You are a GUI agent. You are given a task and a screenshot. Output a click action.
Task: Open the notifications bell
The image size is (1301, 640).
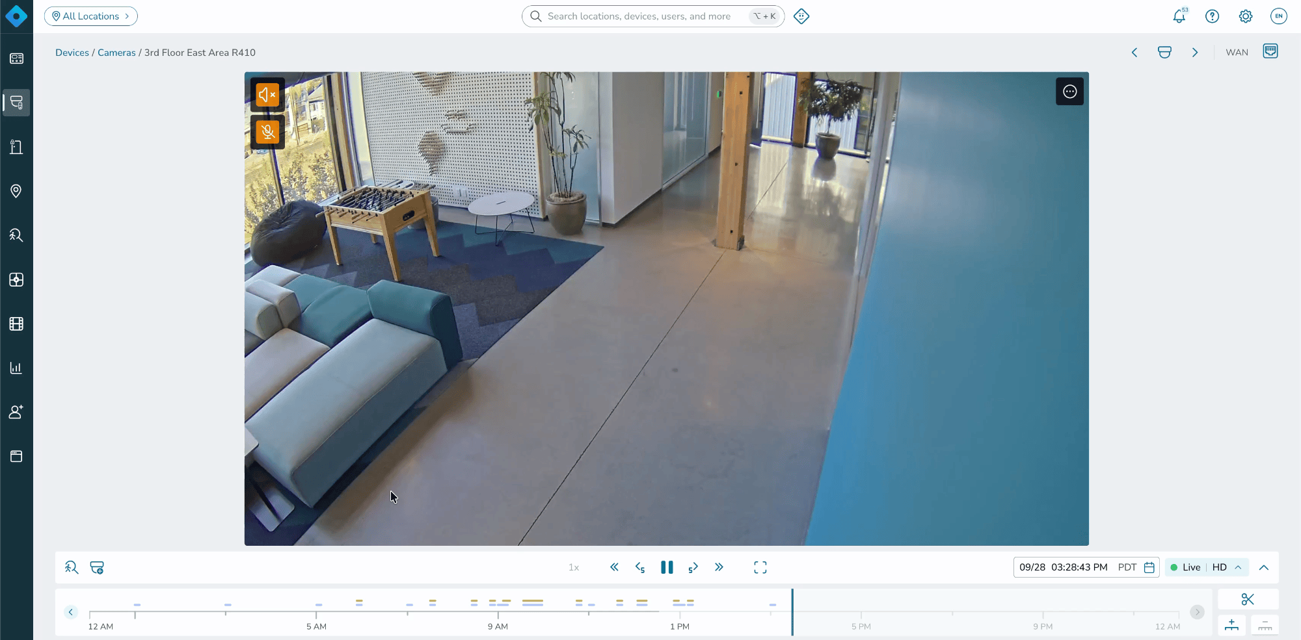point(1179,16)
